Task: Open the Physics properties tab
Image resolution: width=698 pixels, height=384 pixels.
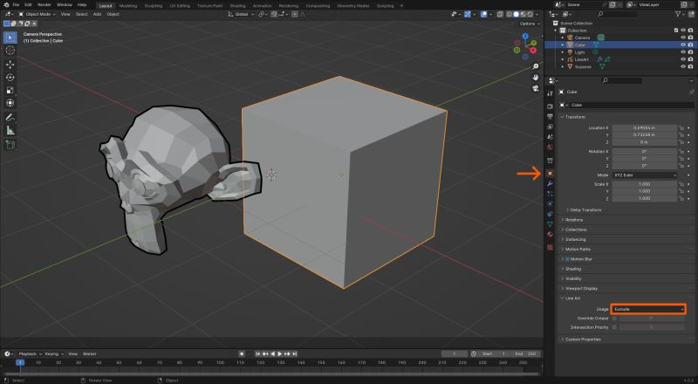Action: [550, 204]
